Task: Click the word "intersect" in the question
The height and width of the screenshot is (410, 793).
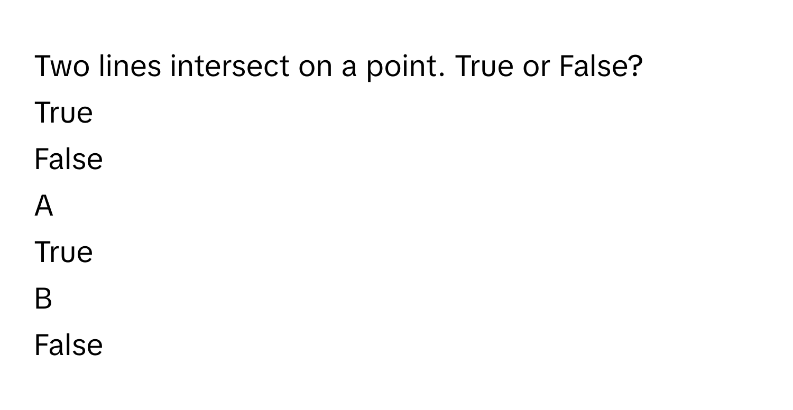Action: (x=230, y=67)
